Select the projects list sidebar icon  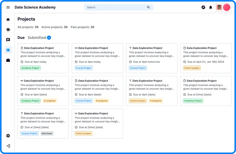[8, 50]
